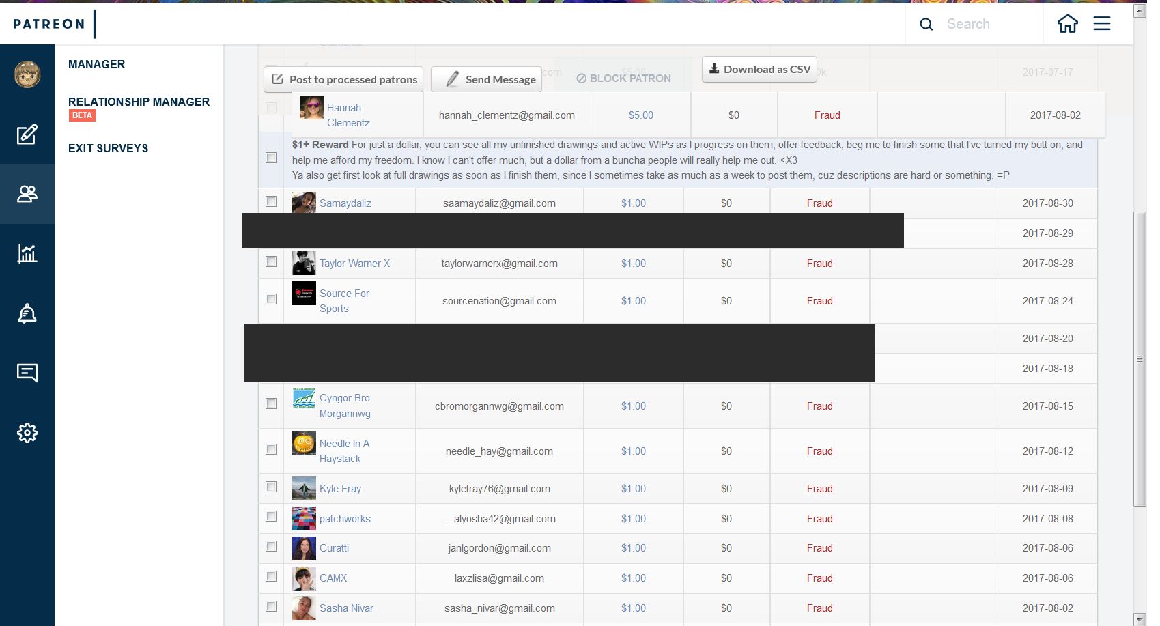Open patchworks profile picture

tap(304, 518)
